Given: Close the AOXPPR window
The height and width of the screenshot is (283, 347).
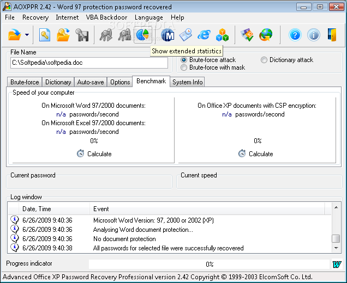Looking at the screenshot, I should [337, 7].
